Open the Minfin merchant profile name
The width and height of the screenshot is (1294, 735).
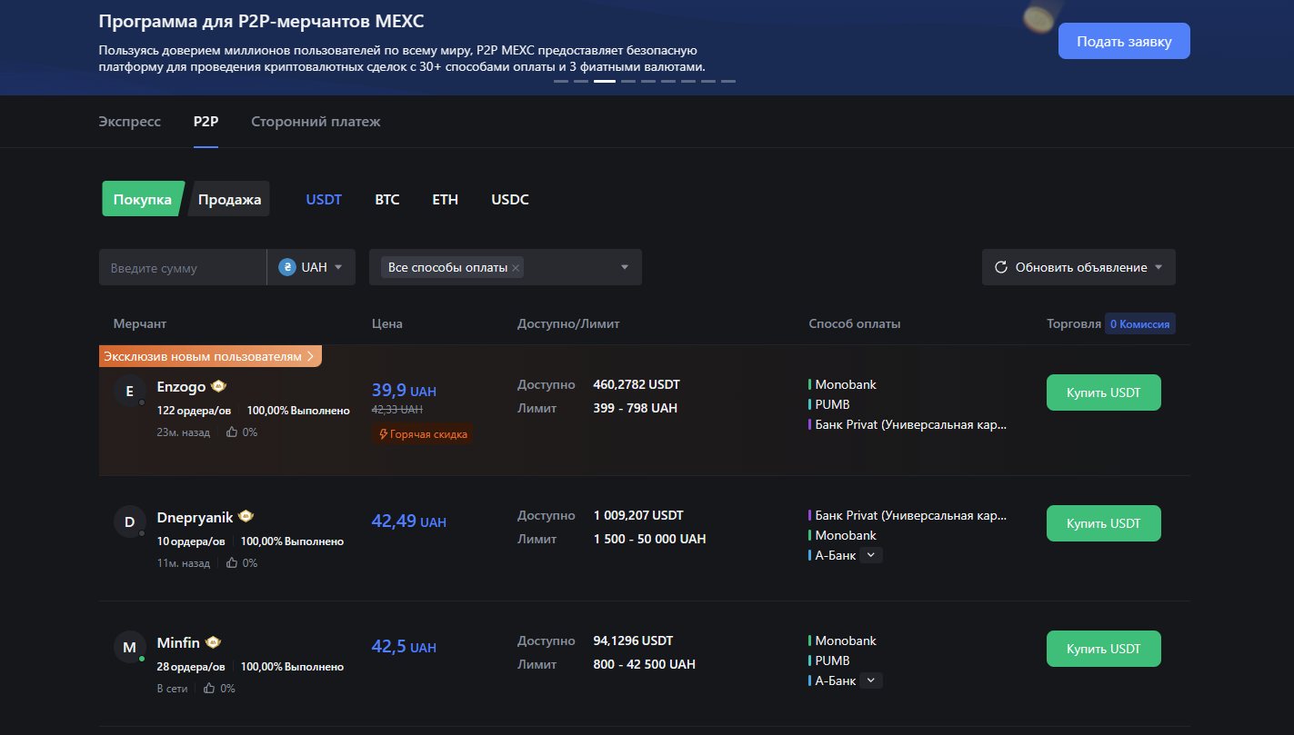click(x=178, y=643)
